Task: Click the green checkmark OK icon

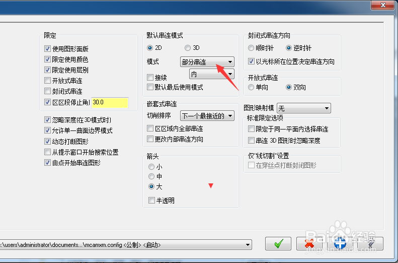Action: click(278, 244)
